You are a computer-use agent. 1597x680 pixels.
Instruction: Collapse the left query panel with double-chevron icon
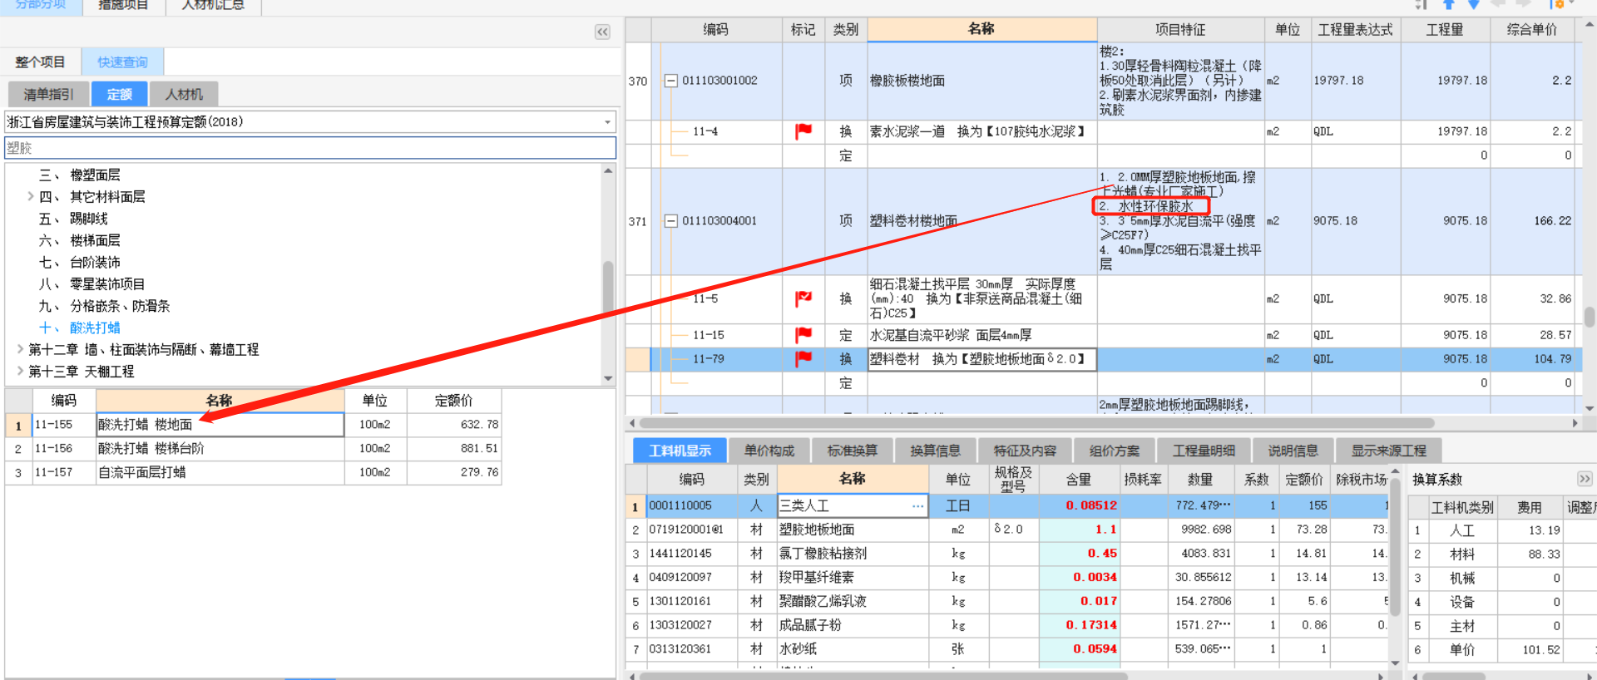click(602, 32)
